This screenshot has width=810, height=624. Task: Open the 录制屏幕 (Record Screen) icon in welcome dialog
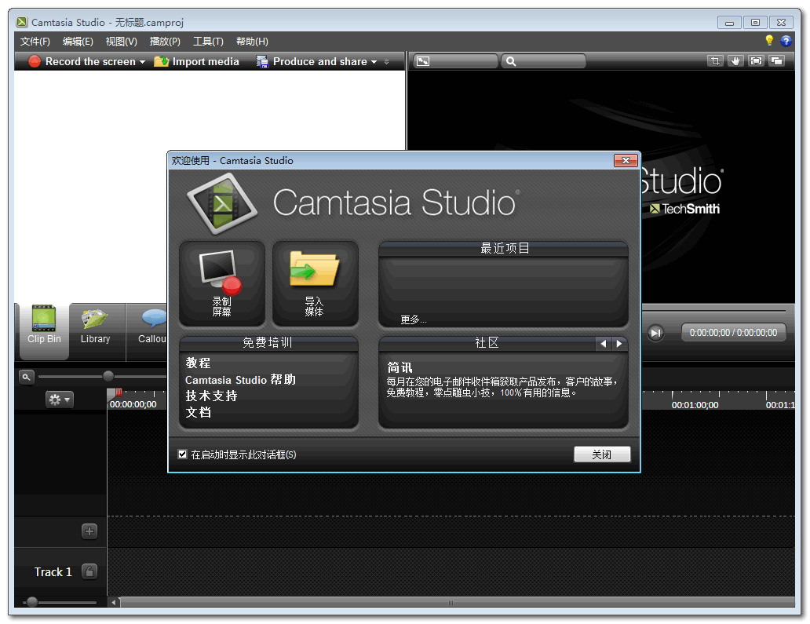click(x=222, y=283)
